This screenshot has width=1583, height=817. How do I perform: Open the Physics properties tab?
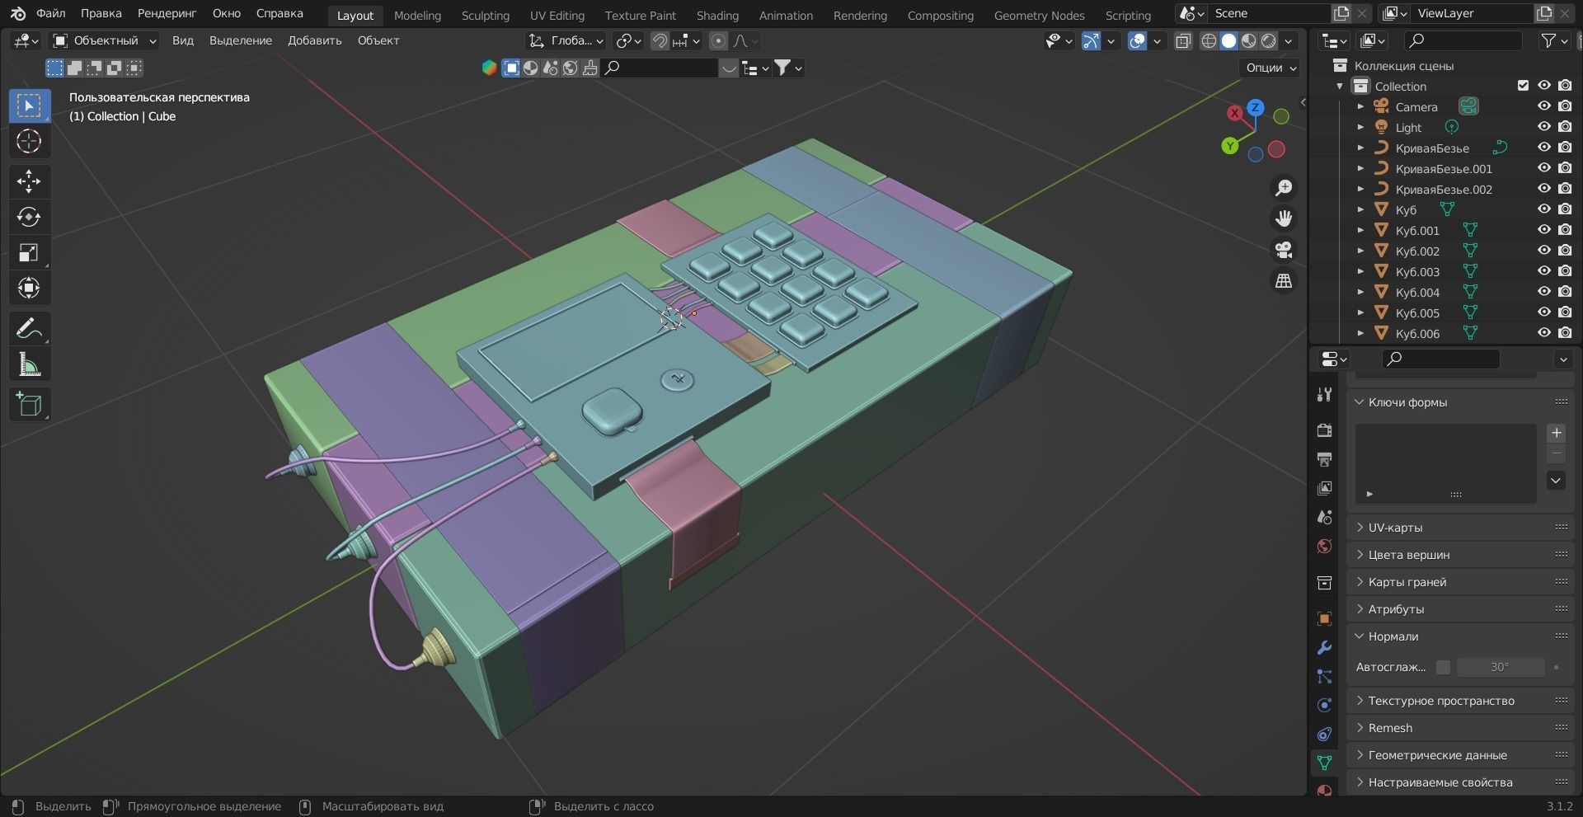(x=1324, y=705)
